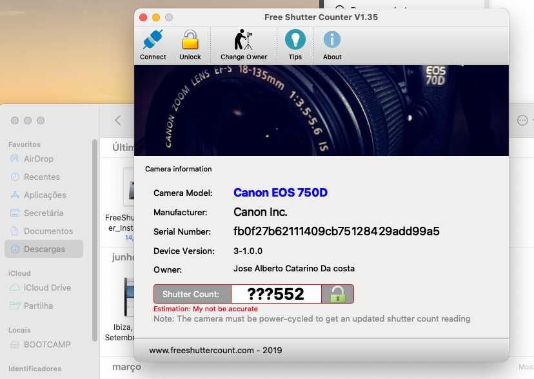Open Change Owner photographer icon
The image size is (534, 379).
[x=244, y=39]
